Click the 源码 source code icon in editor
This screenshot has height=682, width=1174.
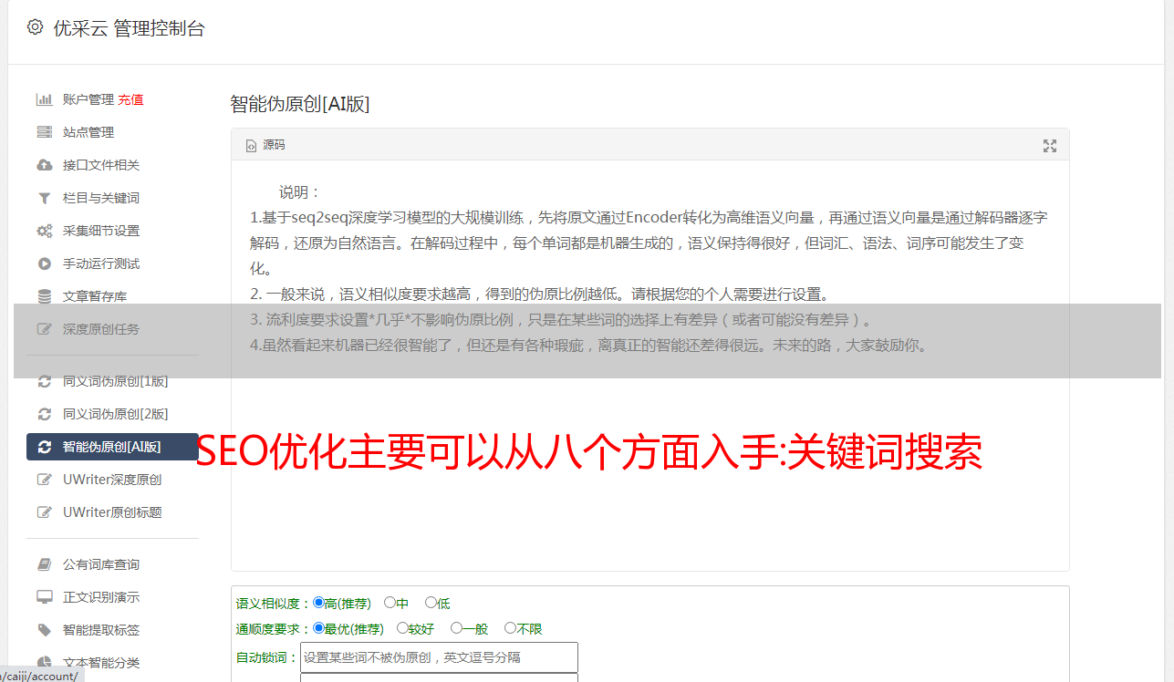coord(252,145)
